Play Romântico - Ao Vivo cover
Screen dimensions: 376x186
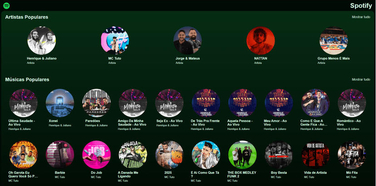click(x=352, y=103)
